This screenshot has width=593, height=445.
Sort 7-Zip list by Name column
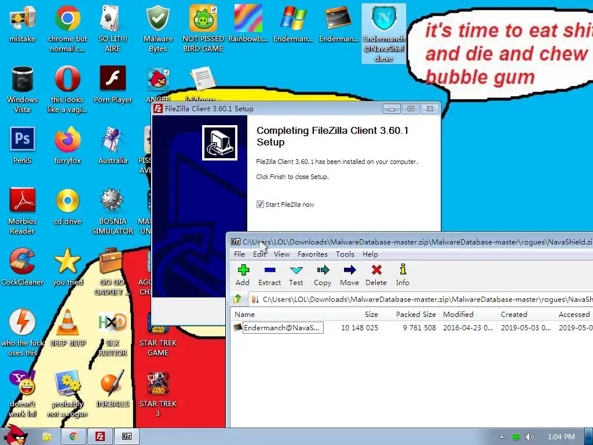(277, 315)
